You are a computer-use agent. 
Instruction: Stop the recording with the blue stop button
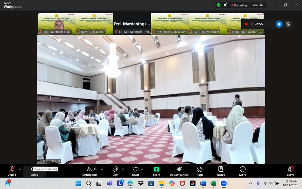279,24
